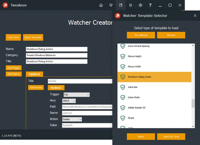The height and width of the screenshot is (145, 200).
Task: Click shield icon next to Icons Vertical Spacing
Action: pos(123,46)
